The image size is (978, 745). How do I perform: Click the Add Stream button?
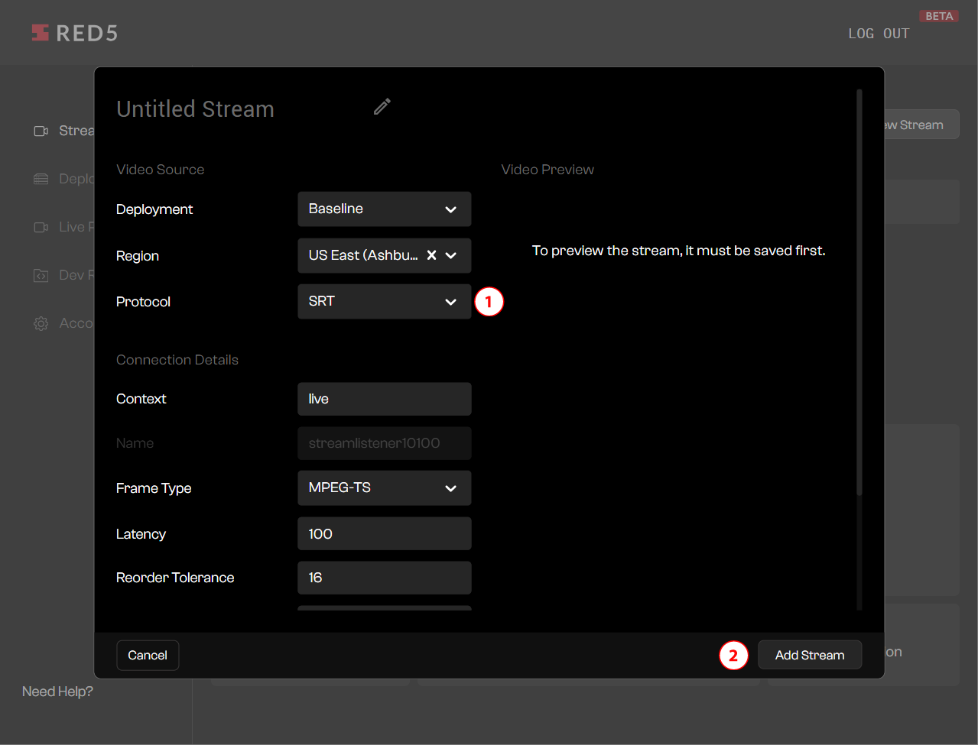810,655
